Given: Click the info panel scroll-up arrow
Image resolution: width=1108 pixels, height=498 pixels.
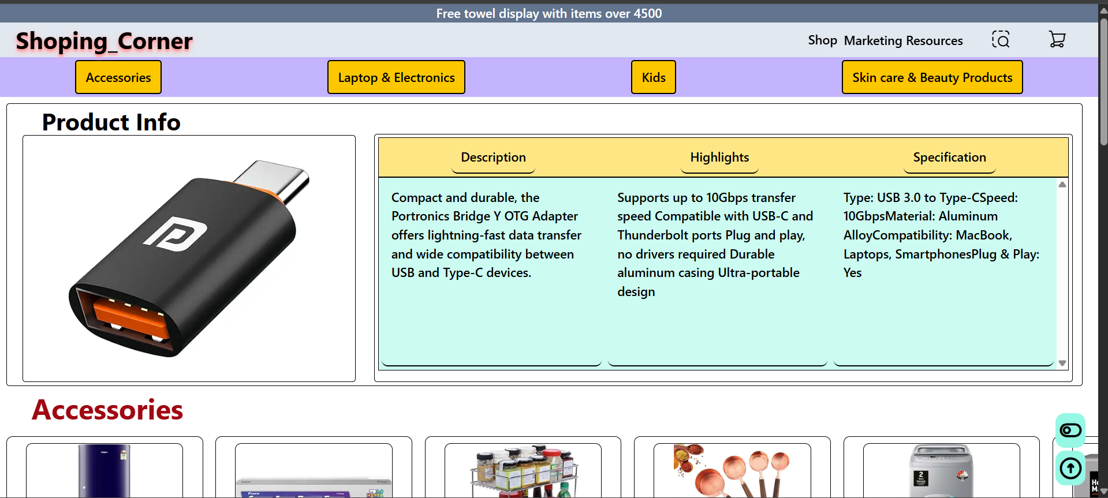Looking at the screenshot, I should tap(1062, 185).
